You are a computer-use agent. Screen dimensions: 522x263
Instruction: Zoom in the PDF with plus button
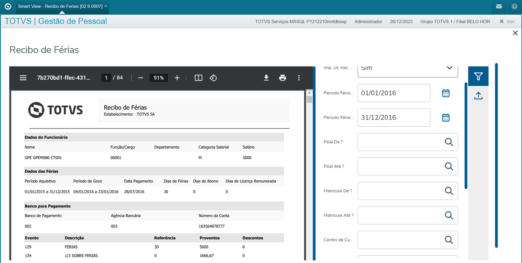click(x=177, y=78)
